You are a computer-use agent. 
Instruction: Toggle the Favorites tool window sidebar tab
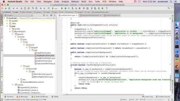point(2,72)
